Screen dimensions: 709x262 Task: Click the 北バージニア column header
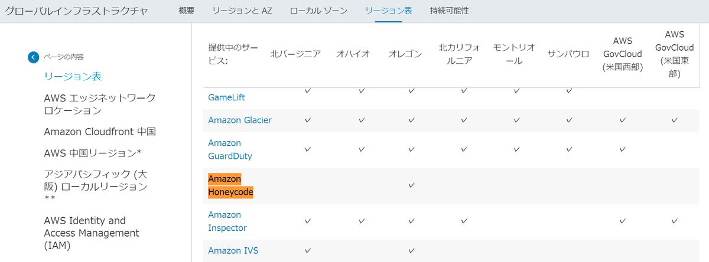pos(295,54)
